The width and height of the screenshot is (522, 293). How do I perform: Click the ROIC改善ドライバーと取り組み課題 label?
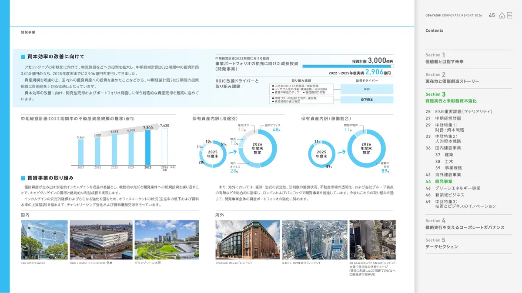(237, 83)
